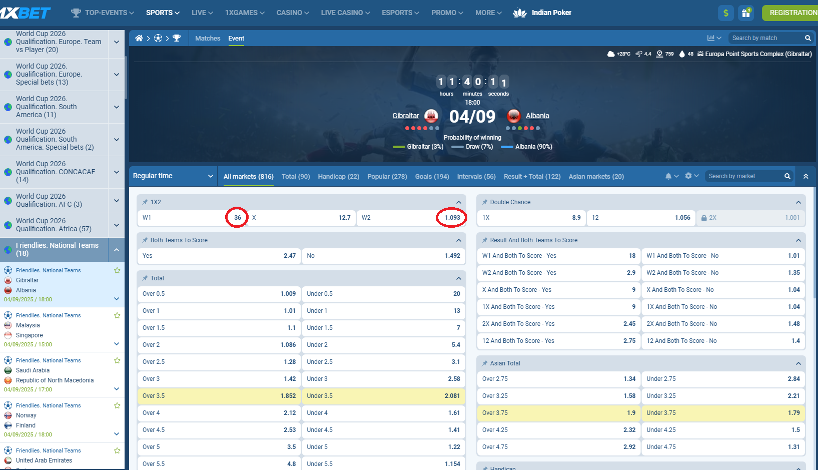Expand World Cup 2026 Qualification AFC
The height and width of the screenshot is (470, 818).
pyautogui.click(x=117, y=201)
